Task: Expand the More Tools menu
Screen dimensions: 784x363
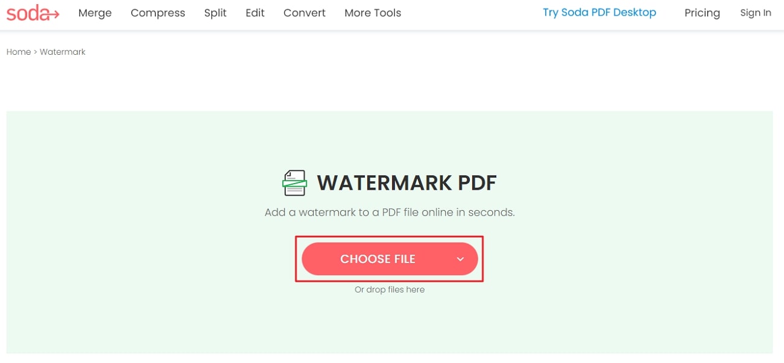Action: (372, 13)
